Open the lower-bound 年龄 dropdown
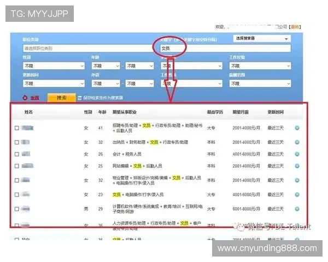This screenshot has height=262, width=328. click(106, 66)
